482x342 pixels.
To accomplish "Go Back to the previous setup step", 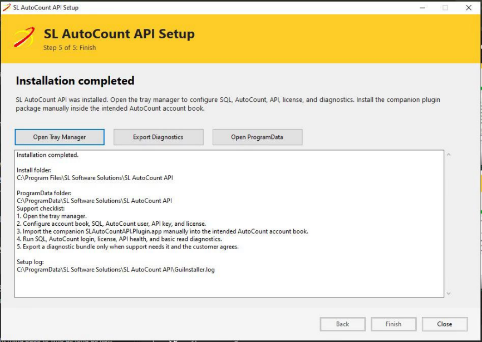I will point(342,324).
